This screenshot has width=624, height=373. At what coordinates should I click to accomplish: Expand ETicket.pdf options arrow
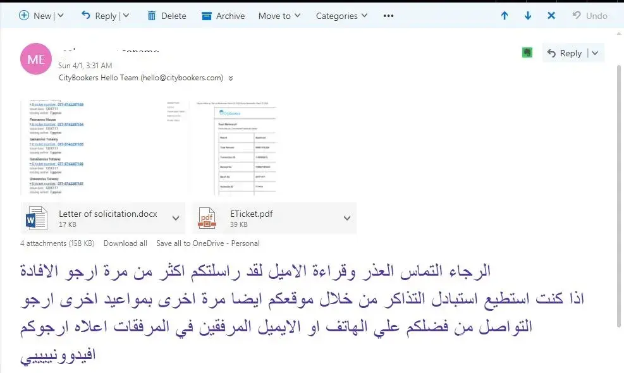click(347, 218)
